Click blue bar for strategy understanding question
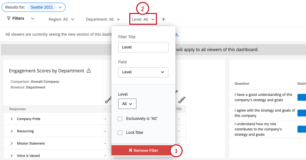Screen dimensions: 306x160 click(x=302, y=97)
